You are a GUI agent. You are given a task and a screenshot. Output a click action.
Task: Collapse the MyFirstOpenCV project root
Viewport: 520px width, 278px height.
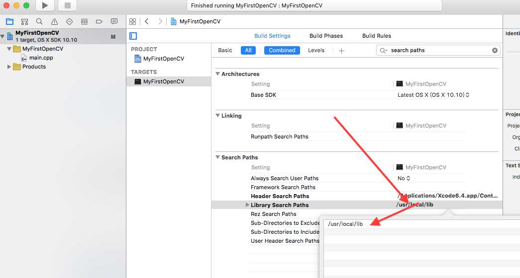(x=2, y=36)
